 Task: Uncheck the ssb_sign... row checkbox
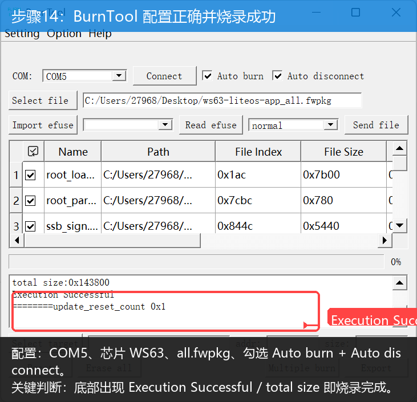coord(30,226)
